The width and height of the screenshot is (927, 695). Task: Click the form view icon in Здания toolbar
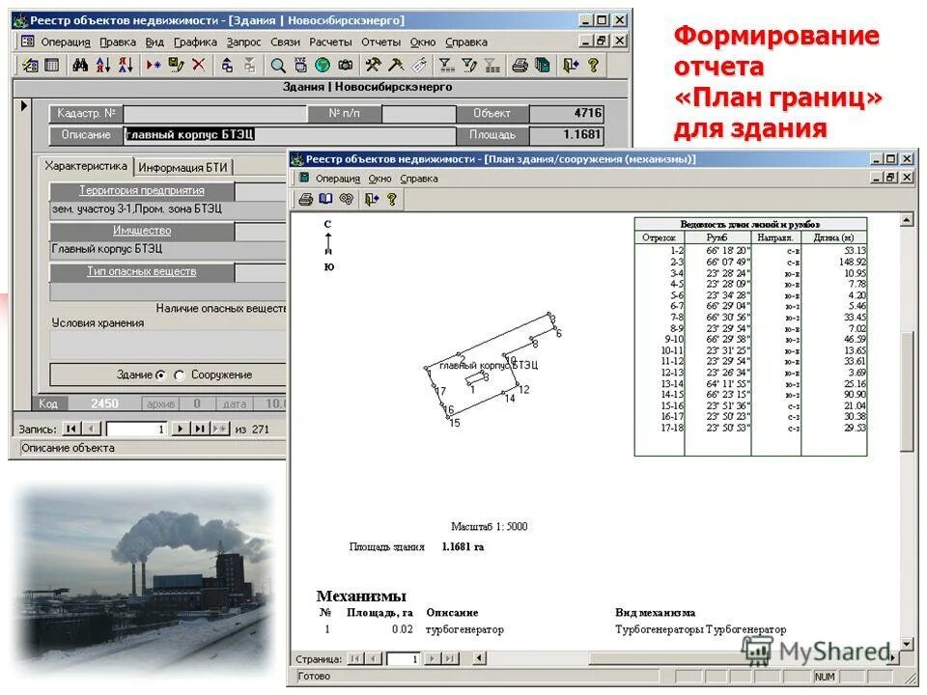(x=30, y=65)
